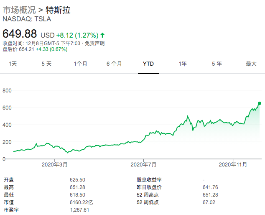The height and width of the screenshot is (215, 265).
Task: Click the 最低 value 618.50
Action: [77, 195]
